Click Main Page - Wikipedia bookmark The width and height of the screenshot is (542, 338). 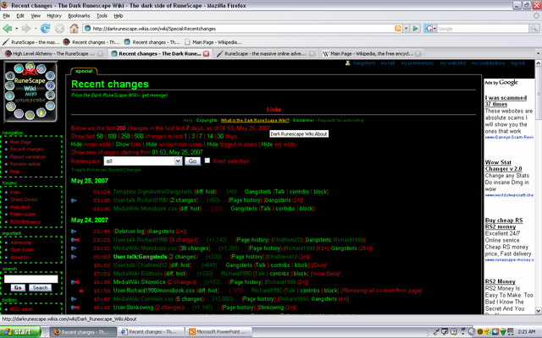tap(213, 42)
